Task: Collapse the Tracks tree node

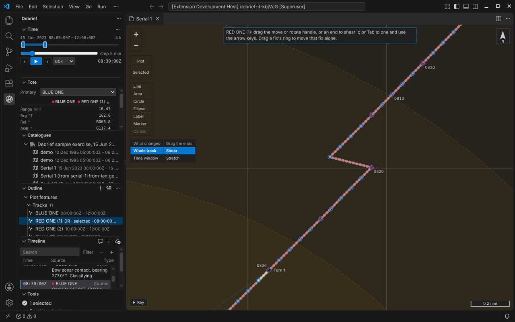Action: click(29, 205)
